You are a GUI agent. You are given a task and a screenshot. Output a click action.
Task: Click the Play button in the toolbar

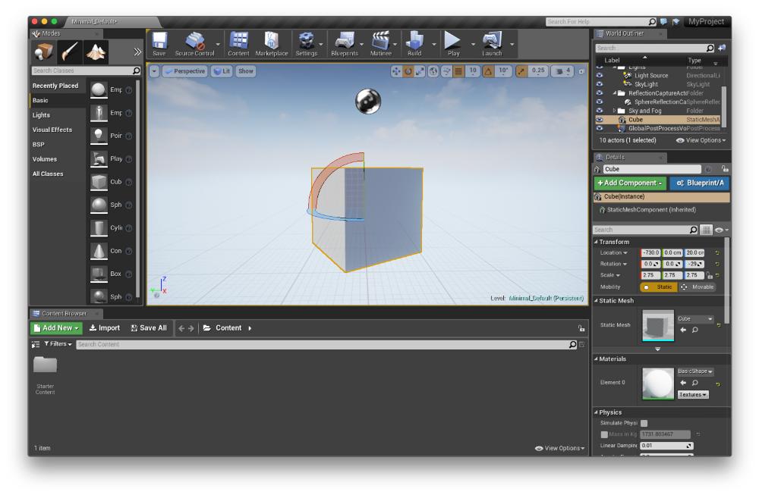[x=453, y=42]
